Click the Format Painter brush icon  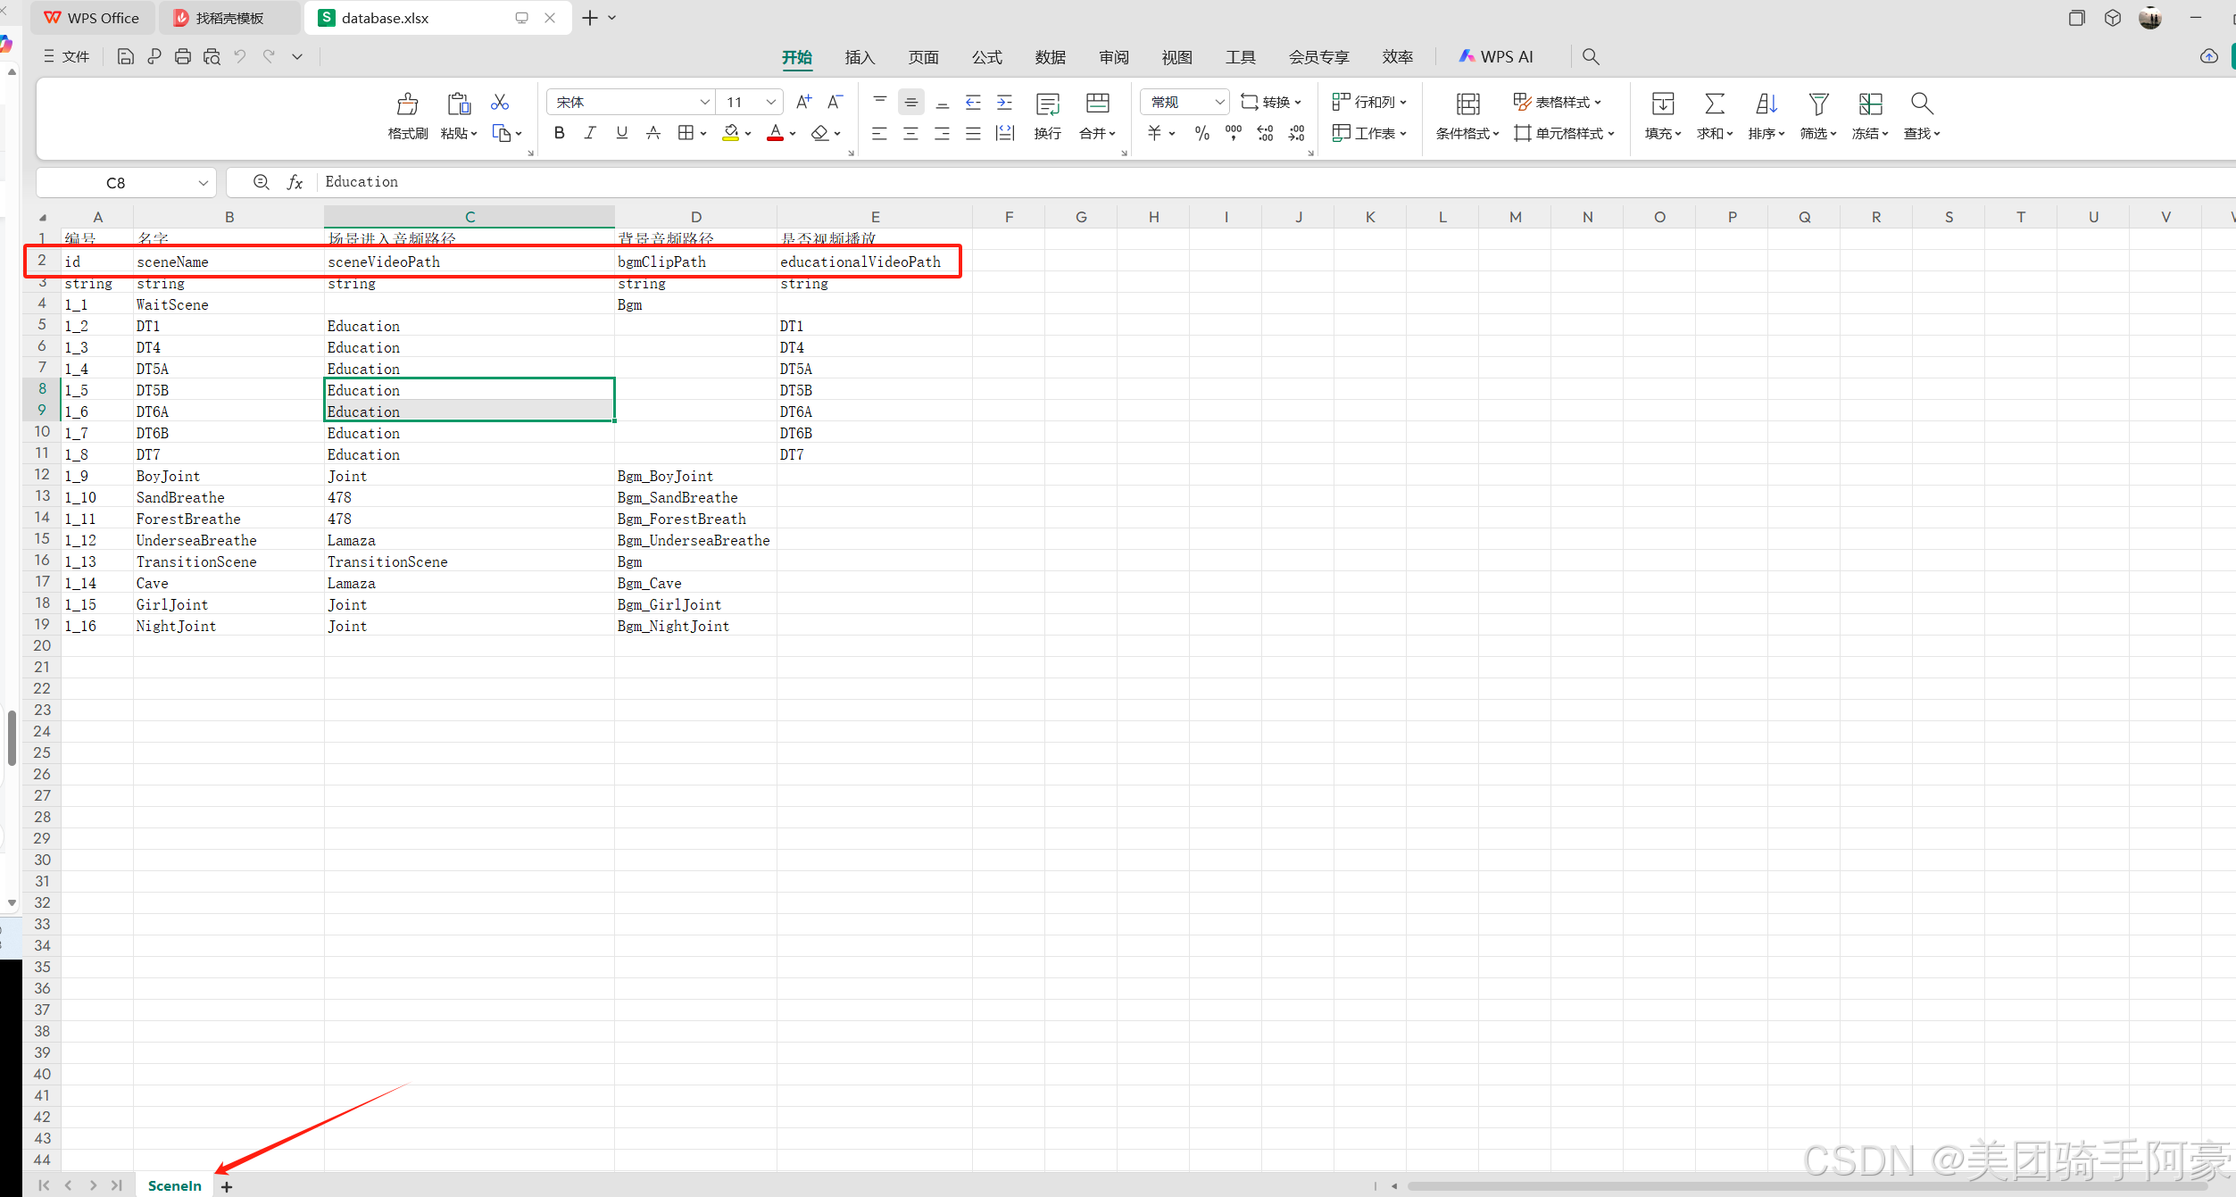click(x=407, y=104)
